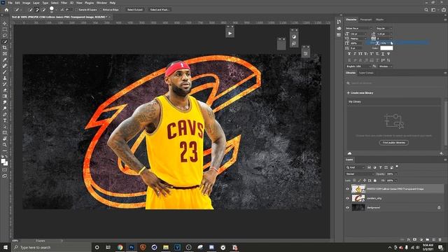Click the Home icon in options bar
Image resolution: width=448 pixels, height=252 pixels.
click(x=6, y=10)
